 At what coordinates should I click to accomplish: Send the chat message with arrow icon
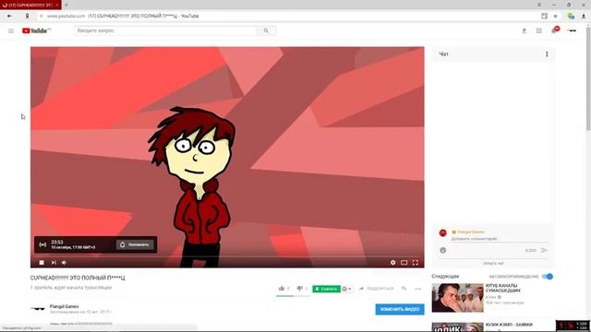click(544, 250)
